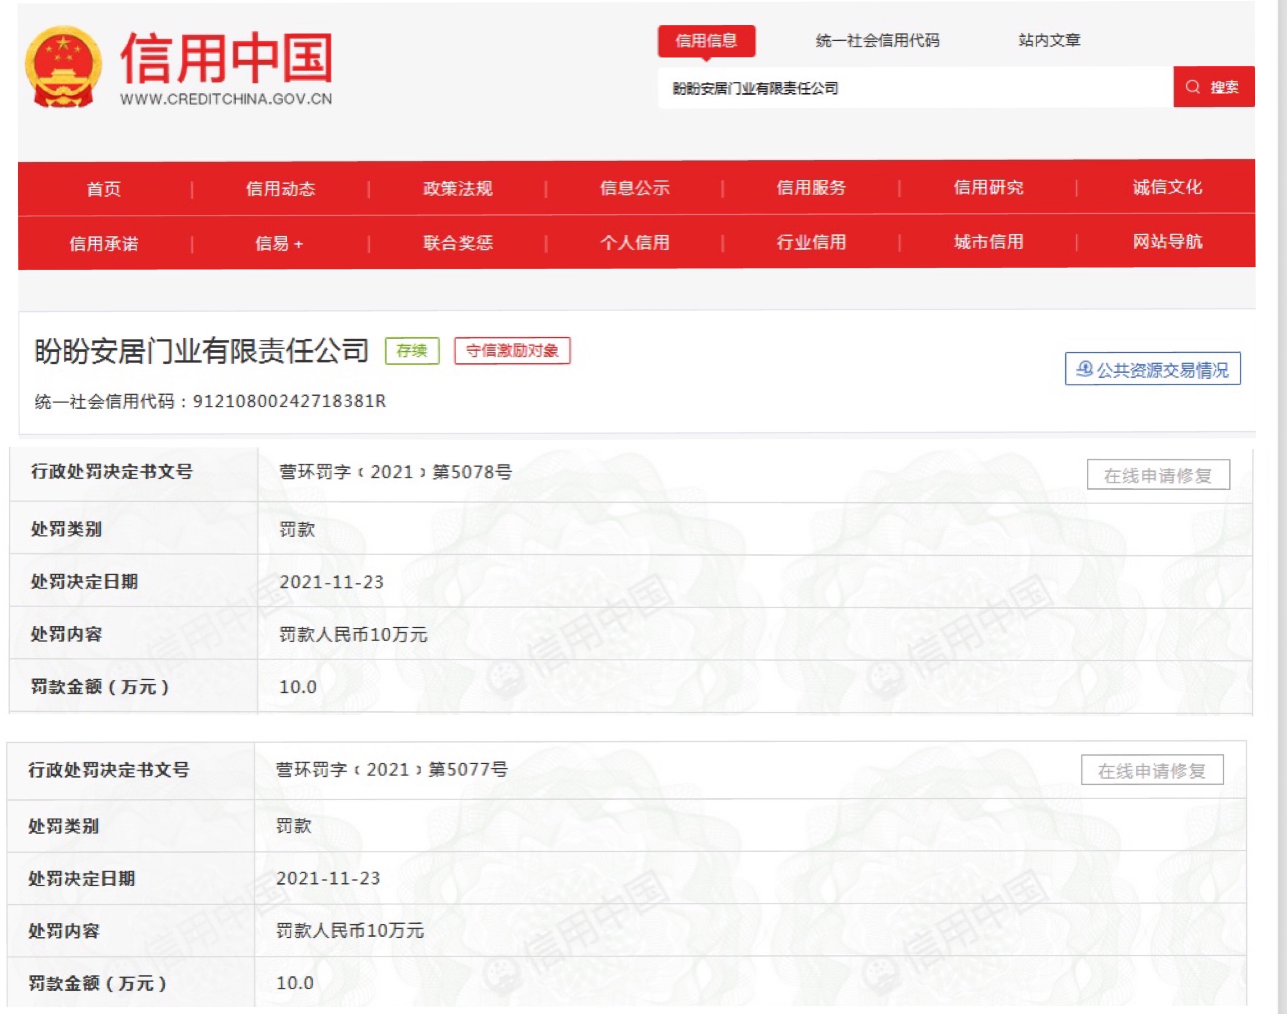Open 联合奖惩 in the navigation bar

pyautogui.click(x=458, y=243)
